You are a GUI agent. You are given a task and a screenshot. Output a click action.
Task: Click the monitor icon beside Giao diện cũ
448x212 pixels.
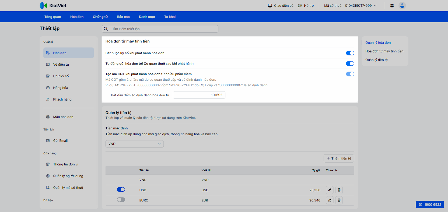(270, 6)
